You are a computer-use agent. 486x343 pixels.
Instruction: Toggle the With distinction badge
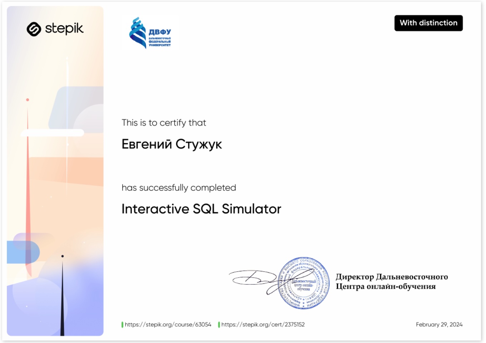point(429,23)
